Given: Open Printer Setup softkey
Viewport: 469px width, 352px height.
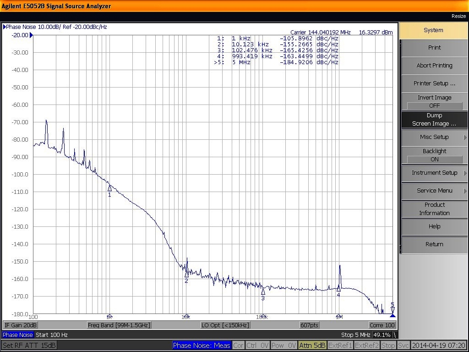Looking at the screenshot, I should (434, 83).
